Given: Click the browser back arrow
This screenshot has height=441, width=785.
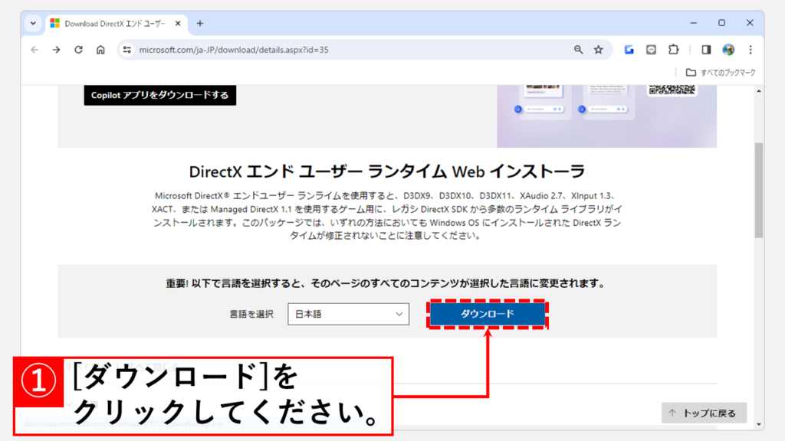Looking at the screenshot, I should 34,50.
